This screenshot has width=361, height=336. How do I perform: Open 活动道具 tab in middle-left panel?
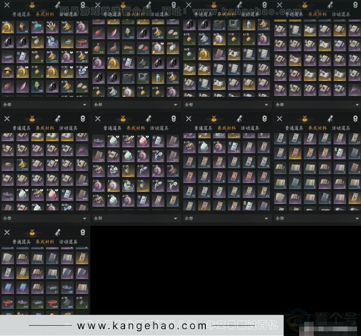pyautogui.click(x=68, y=128)
